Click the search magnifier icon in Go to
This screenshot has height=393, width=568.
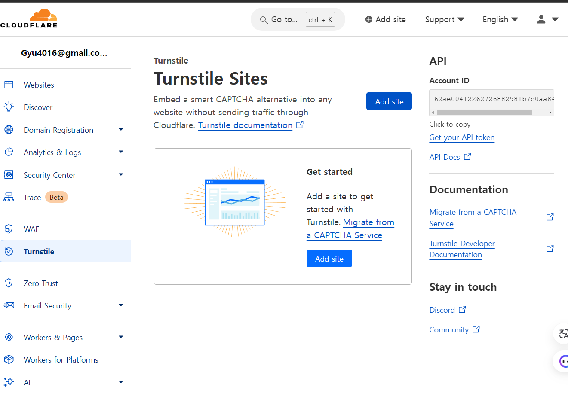264,20
